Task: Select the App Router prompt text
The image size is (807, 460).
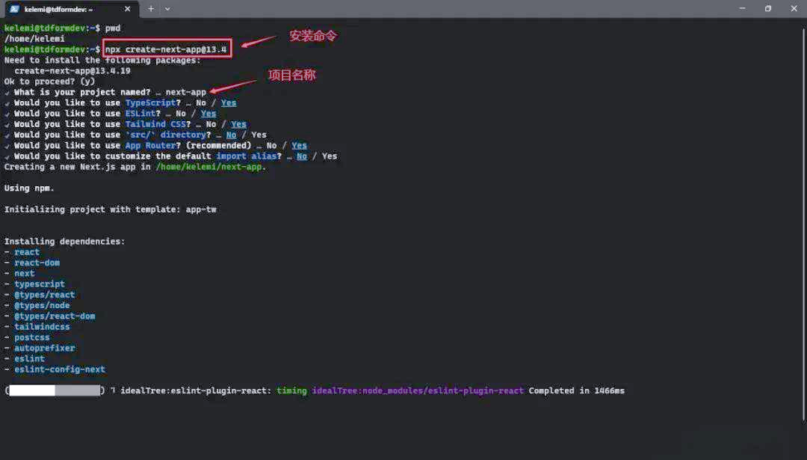Action: [149, 145]
